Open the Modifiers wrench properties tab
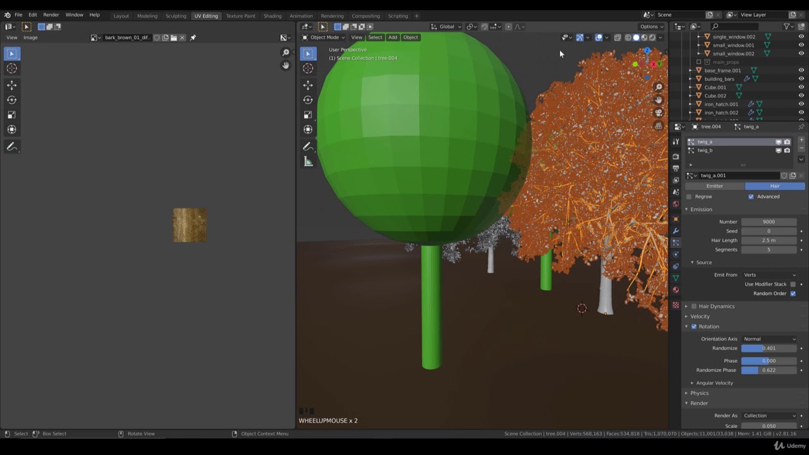Screen dimensions: 809x455 [676, 231]
